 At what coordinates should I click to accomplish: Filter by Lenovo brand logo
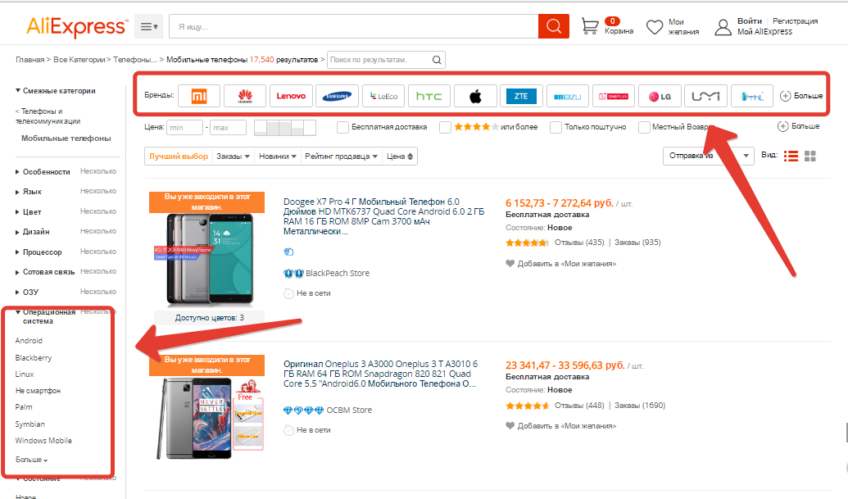pos(291,96)
